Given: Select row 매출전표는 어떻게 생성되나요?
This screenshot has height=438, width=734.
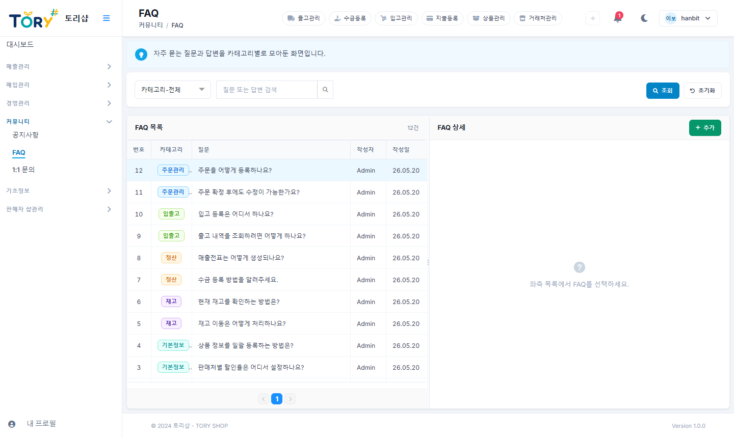Looking at the screenshot, I should coord(277,258).
